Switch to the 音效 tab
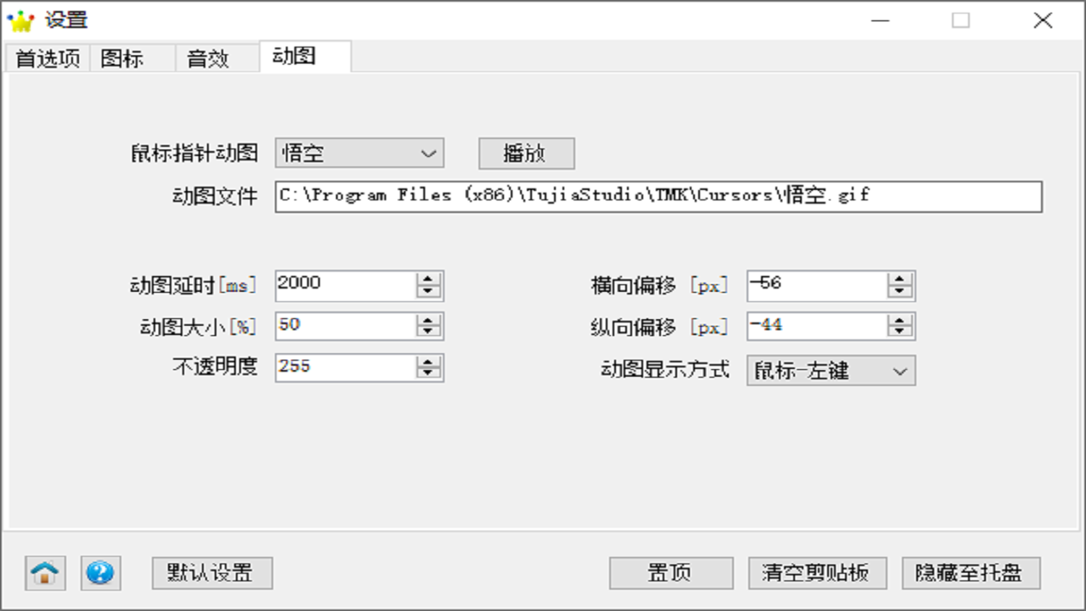 [x=208, y=58]
